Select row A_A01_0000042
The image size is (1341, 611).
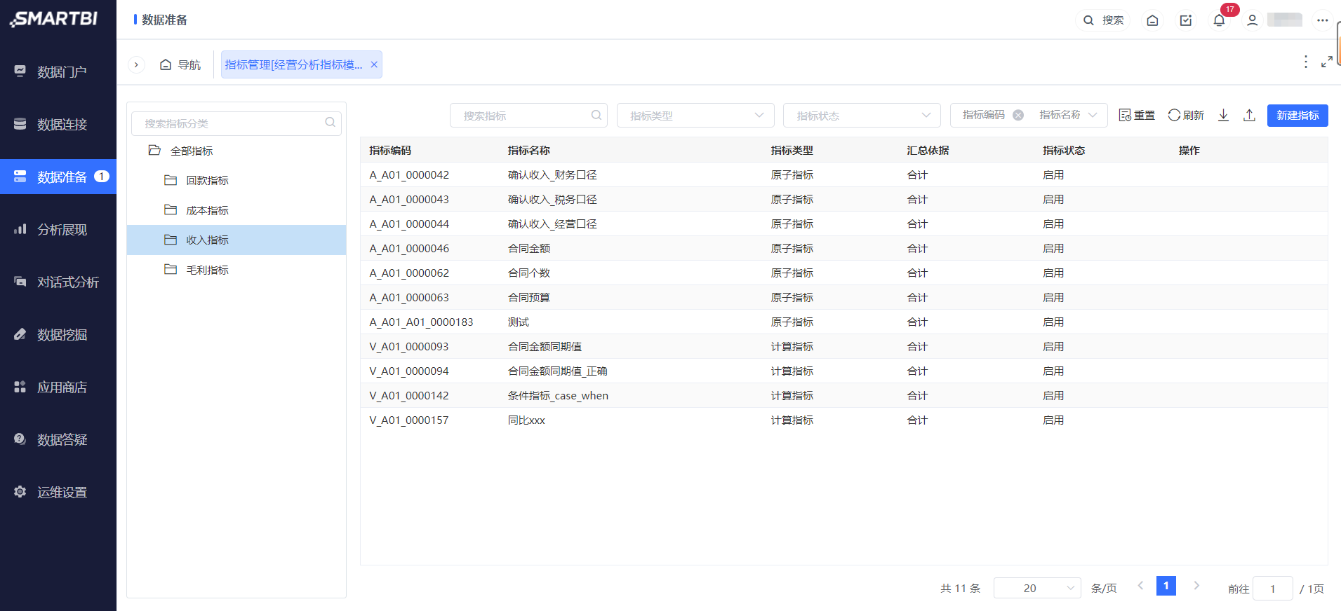[843, 174]
